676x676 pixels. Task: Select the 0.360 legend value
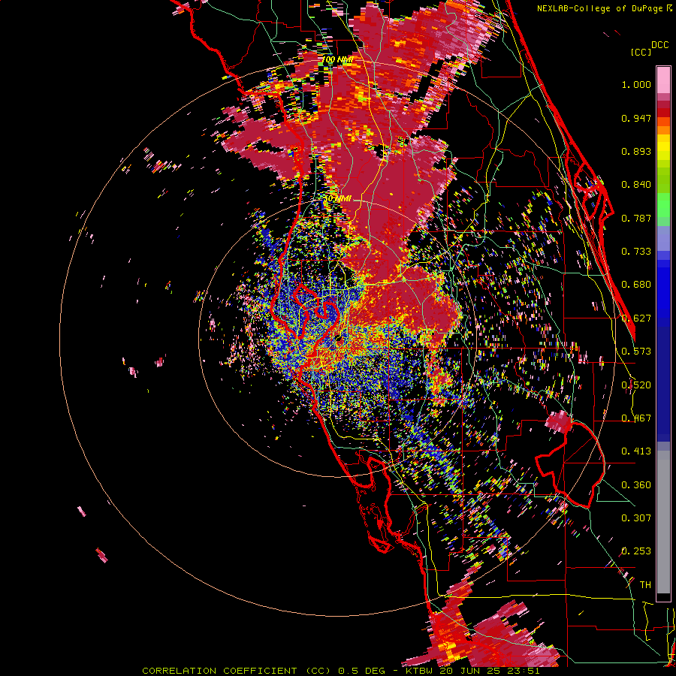(x=636, y=485)
